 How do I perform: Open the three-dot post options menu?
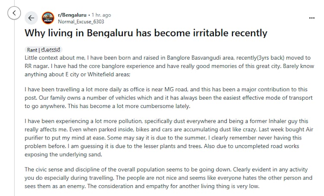(x=312, y=18)
